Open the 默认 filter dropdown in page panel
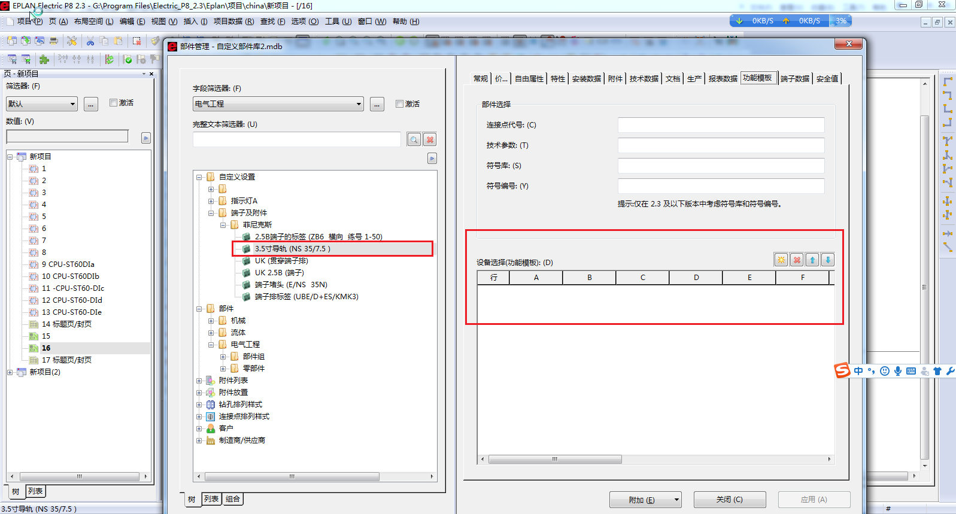 (72, 104)
